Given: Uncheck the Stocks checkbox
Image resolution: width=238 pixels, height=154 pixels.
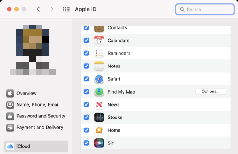Looking at the screenshot, I should 86,117.
